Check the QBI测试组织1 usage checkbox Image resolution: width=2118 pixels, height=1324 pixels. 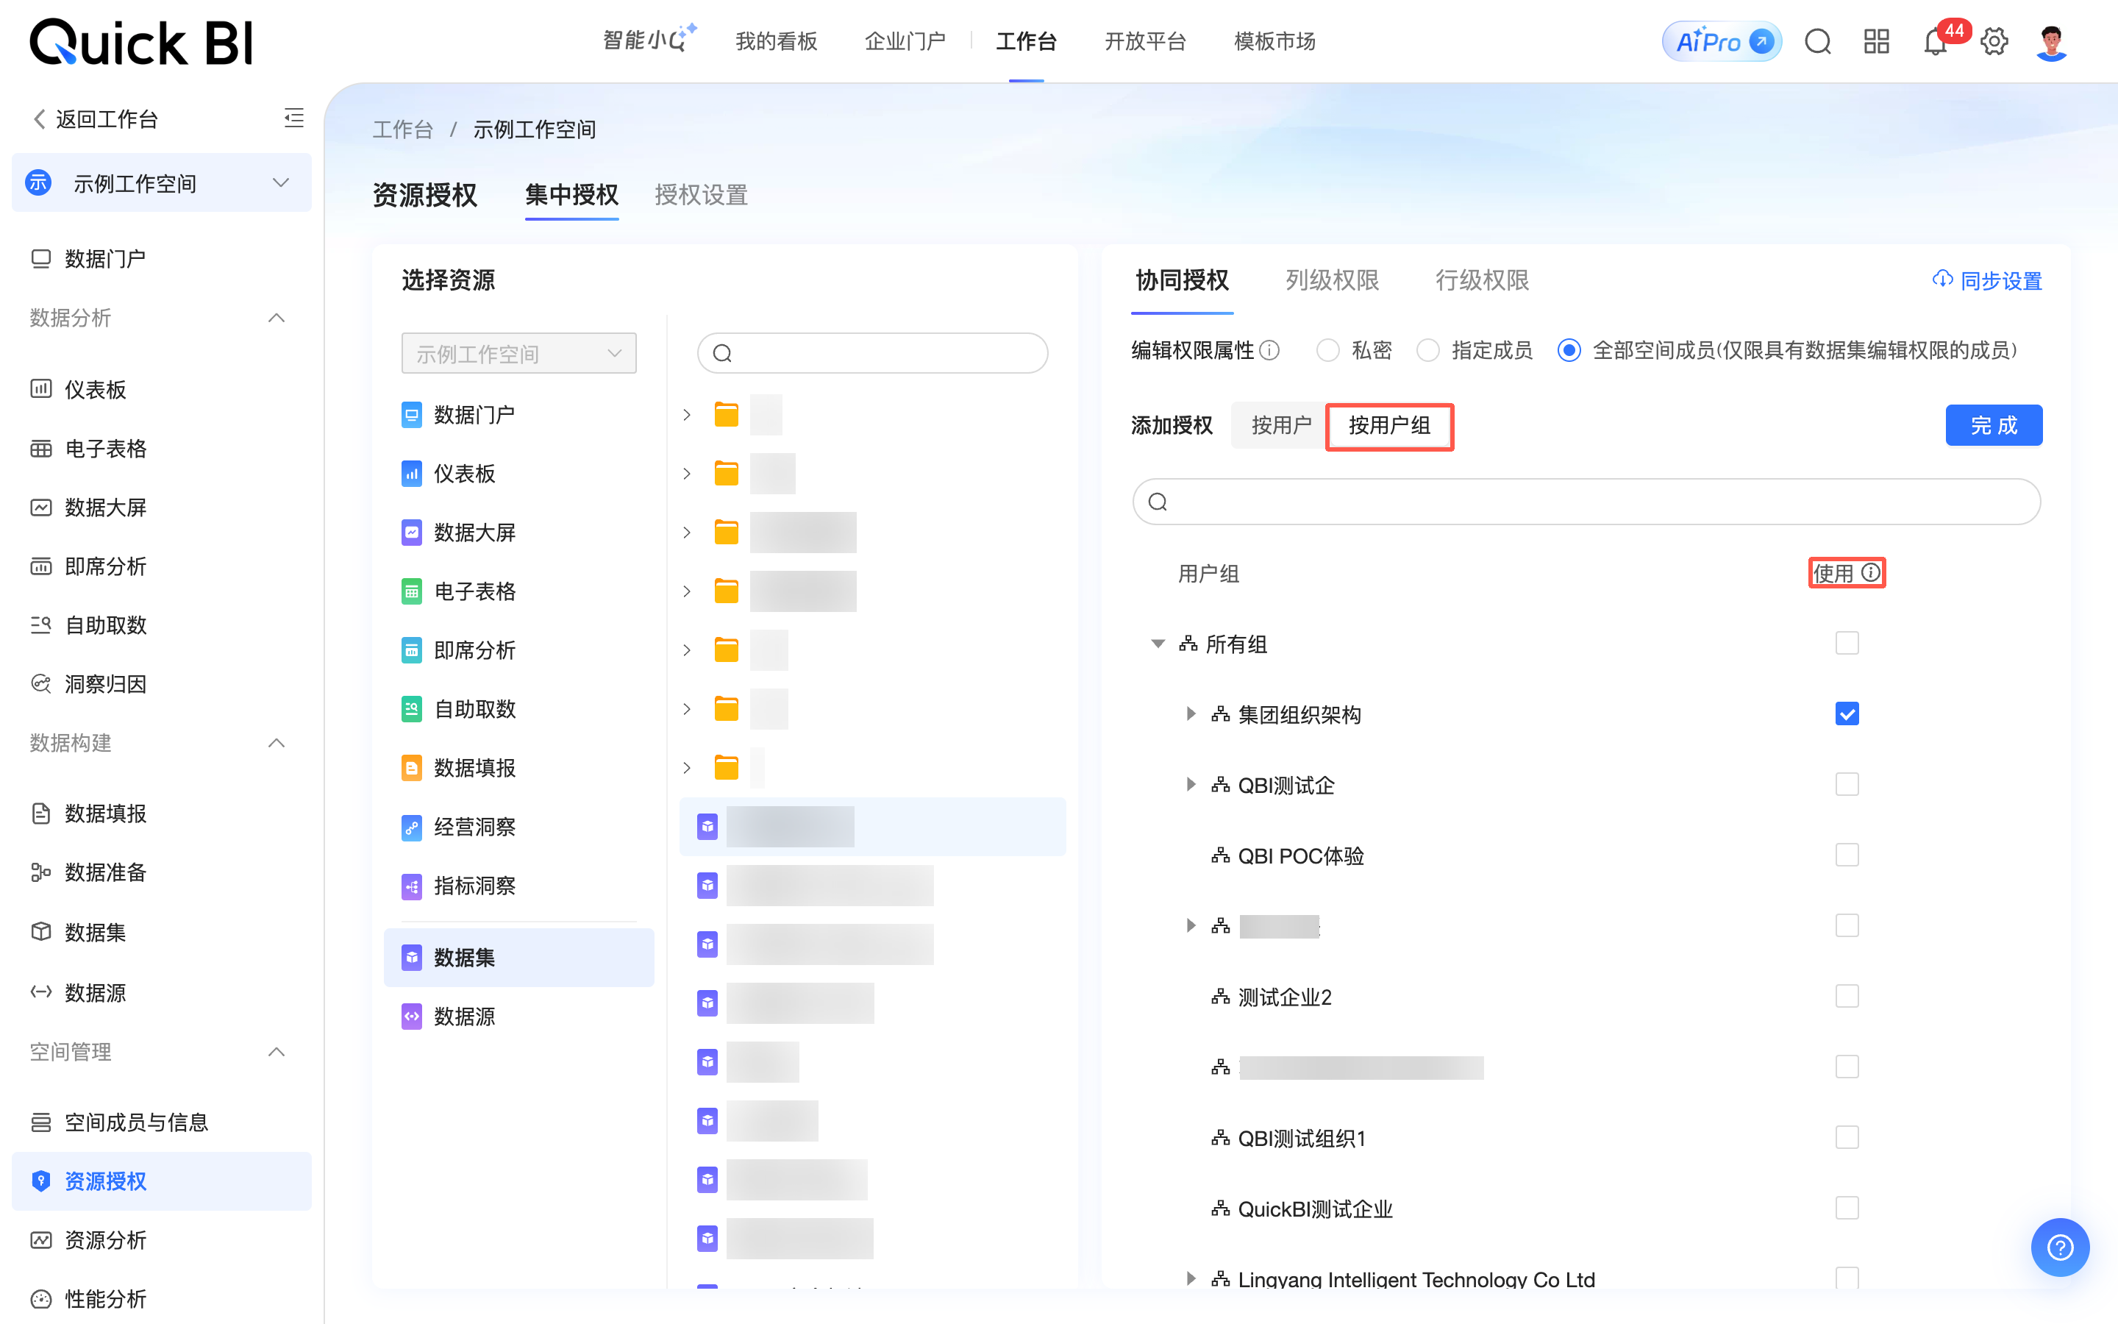click(x=1847, y=1137)
